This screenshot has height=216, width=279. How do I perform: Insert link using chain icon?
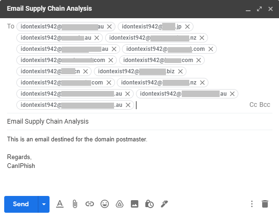click(x=90, y=204)
